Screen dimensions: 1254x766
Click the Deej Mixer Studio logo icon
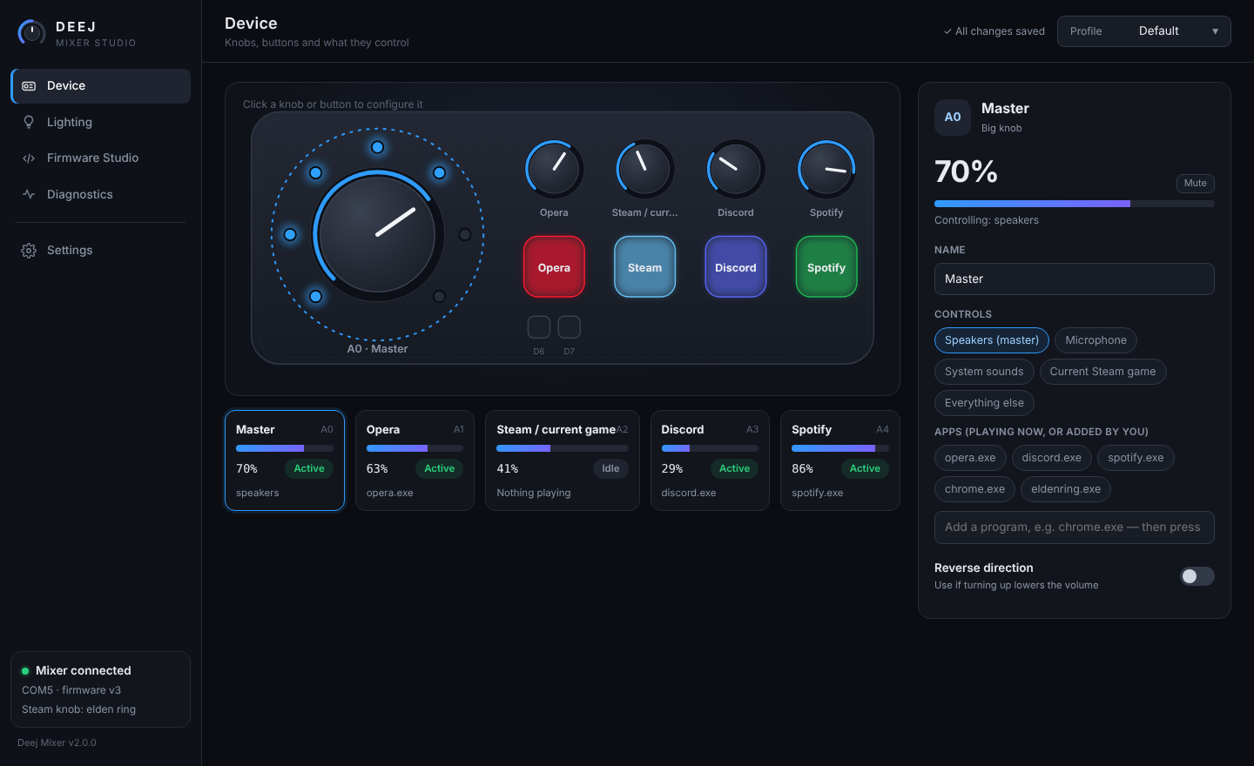[x=31, y=33]
